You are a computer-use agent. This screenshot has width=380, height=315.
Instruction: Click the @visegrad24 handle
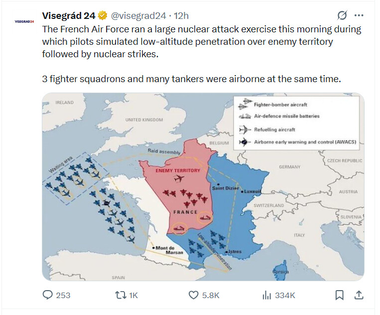click(x=138, y=16)
